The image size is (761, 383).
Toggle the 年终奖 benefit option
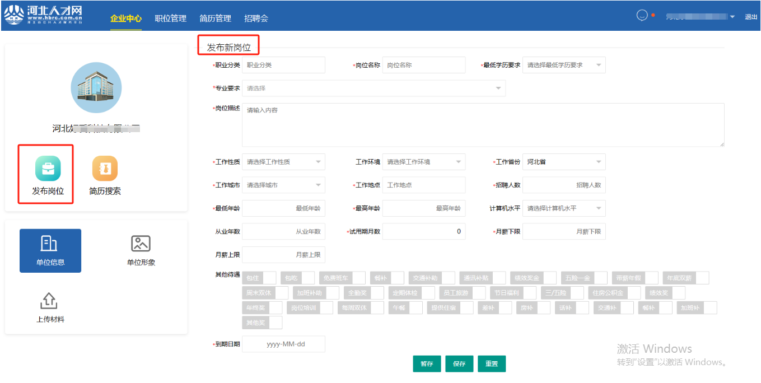[276, 307]
